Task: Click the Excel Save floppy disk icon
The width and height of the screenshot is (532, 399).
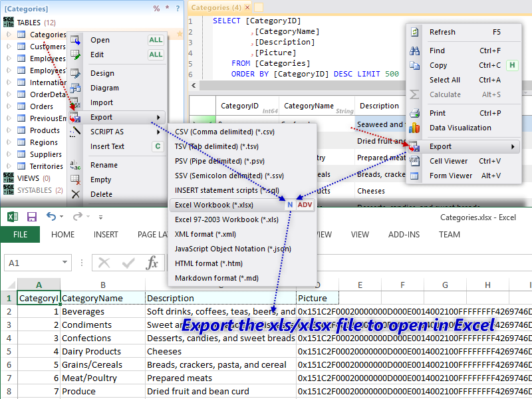Action: point(31,217)
